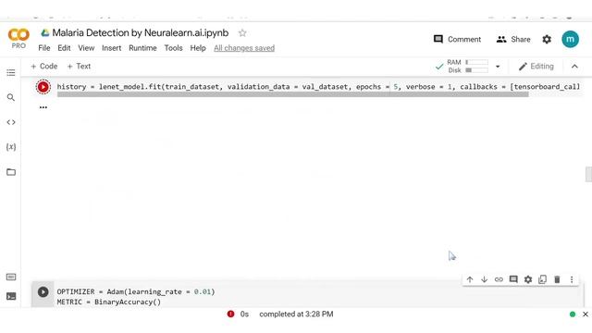
Task: Open the user account avatar
Action: 570,39
